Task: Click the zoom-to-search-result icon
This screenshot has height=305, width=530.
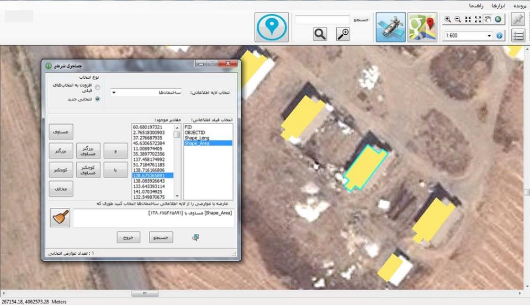Action: 343,34
